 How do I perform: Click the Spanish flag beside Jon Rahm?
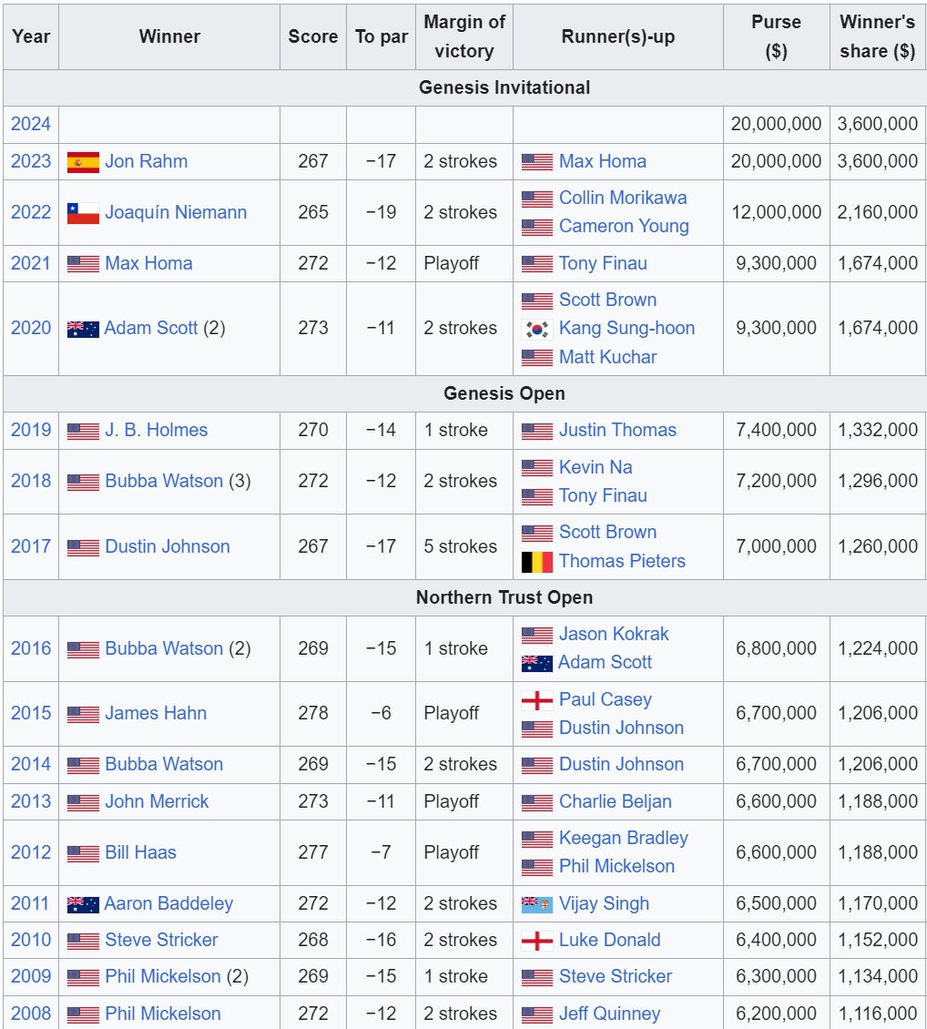(83, 163)
